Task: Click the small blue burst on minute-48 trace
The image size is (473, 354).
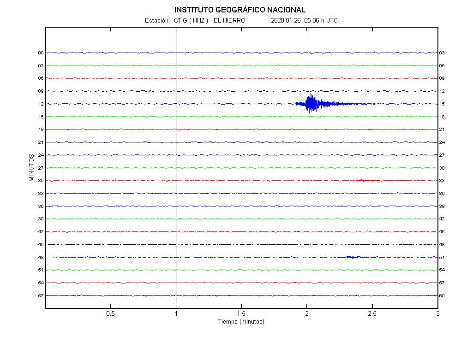Action: click(353, 257)
